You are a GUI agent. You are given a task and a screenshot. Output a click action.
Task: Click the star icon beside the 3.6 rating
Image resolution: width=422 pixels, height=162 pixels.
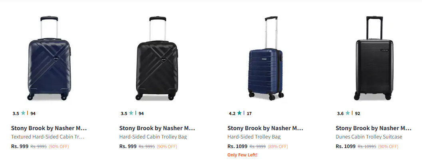pos(348,113)
